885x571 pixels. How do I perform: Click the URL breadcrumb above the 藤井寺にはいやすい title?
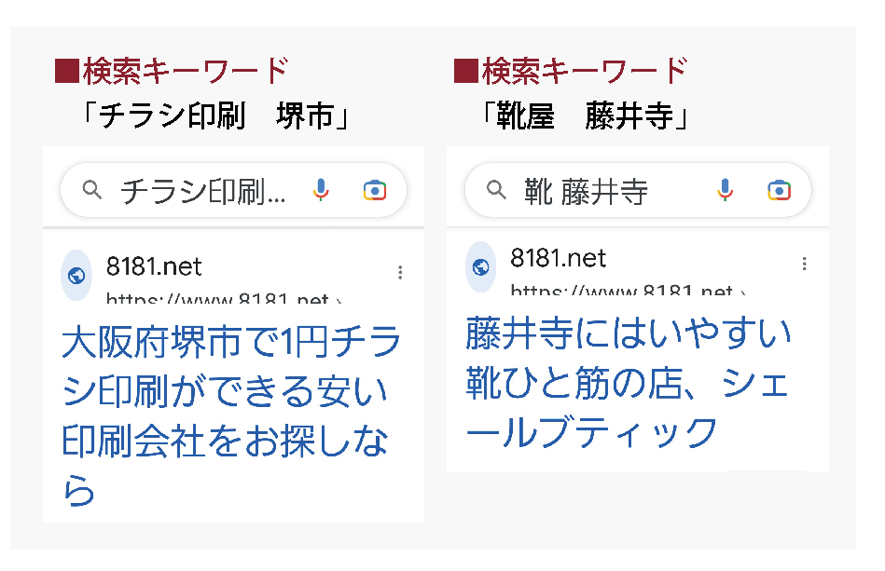click(629, 289)
